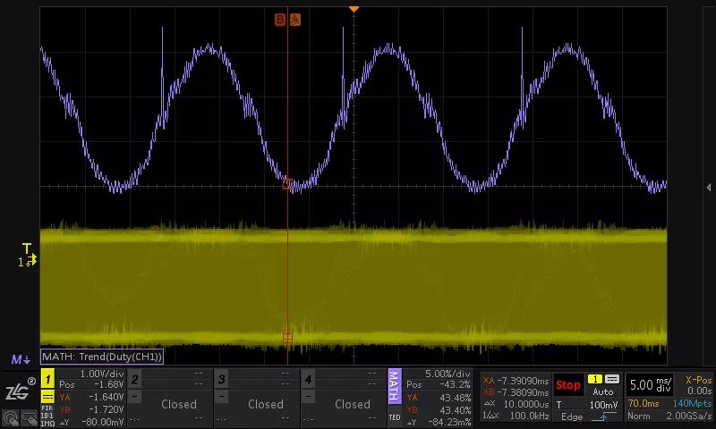Screen dimensions: 716x429
Task: Click the orange trigger position triangle at top
Action: (x=354, y=10)
